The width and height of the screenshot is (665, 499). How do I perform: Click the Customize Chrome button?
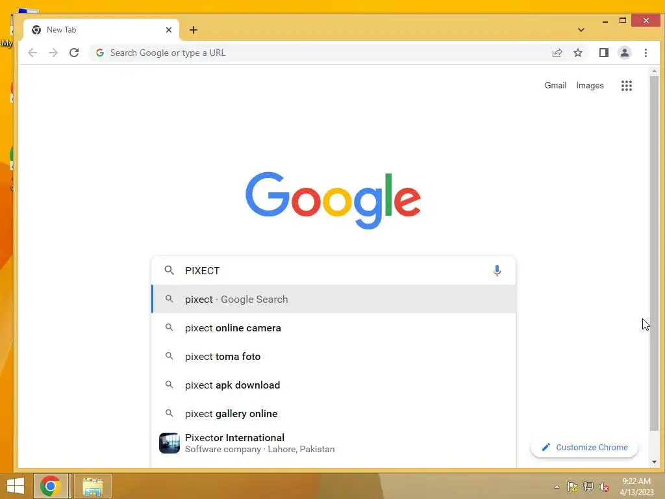584,447
